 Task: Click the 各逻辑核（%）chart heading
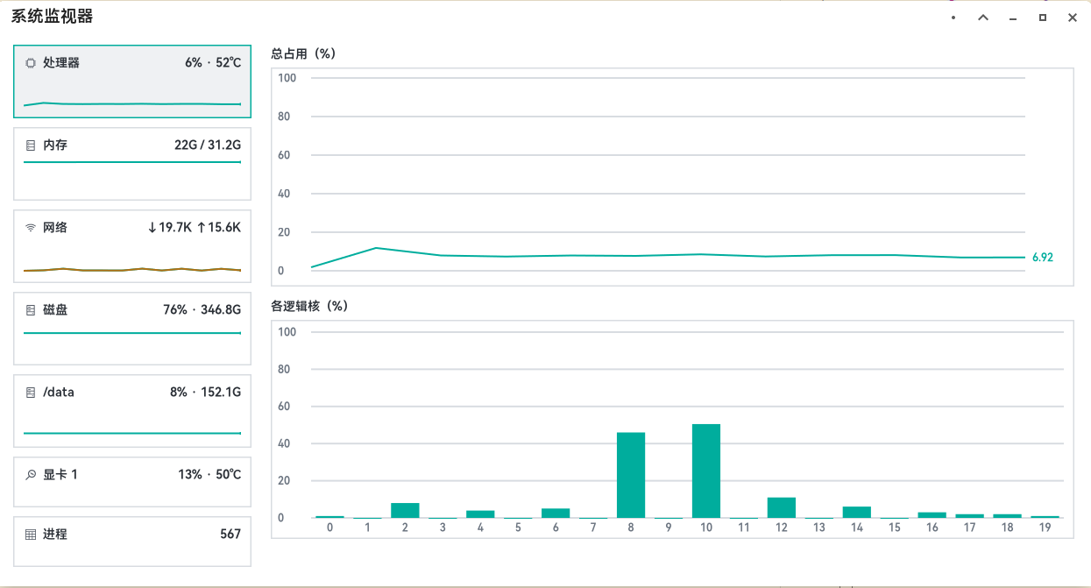coord(310,307)
